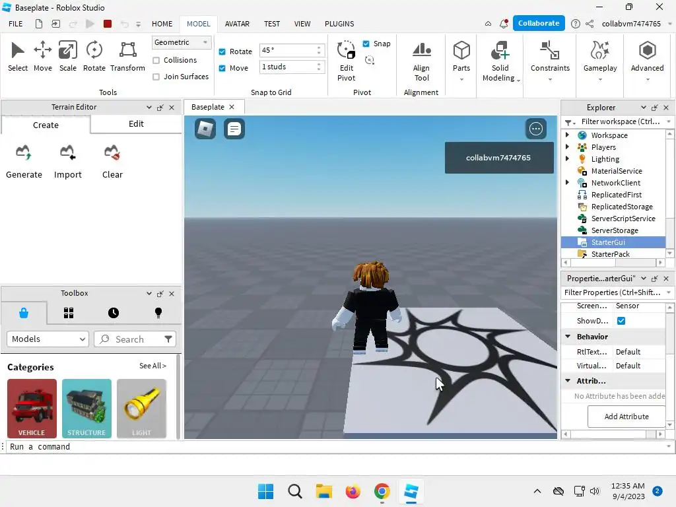
Task: Open the viewport three-dots menu
Action: (536, 129)
